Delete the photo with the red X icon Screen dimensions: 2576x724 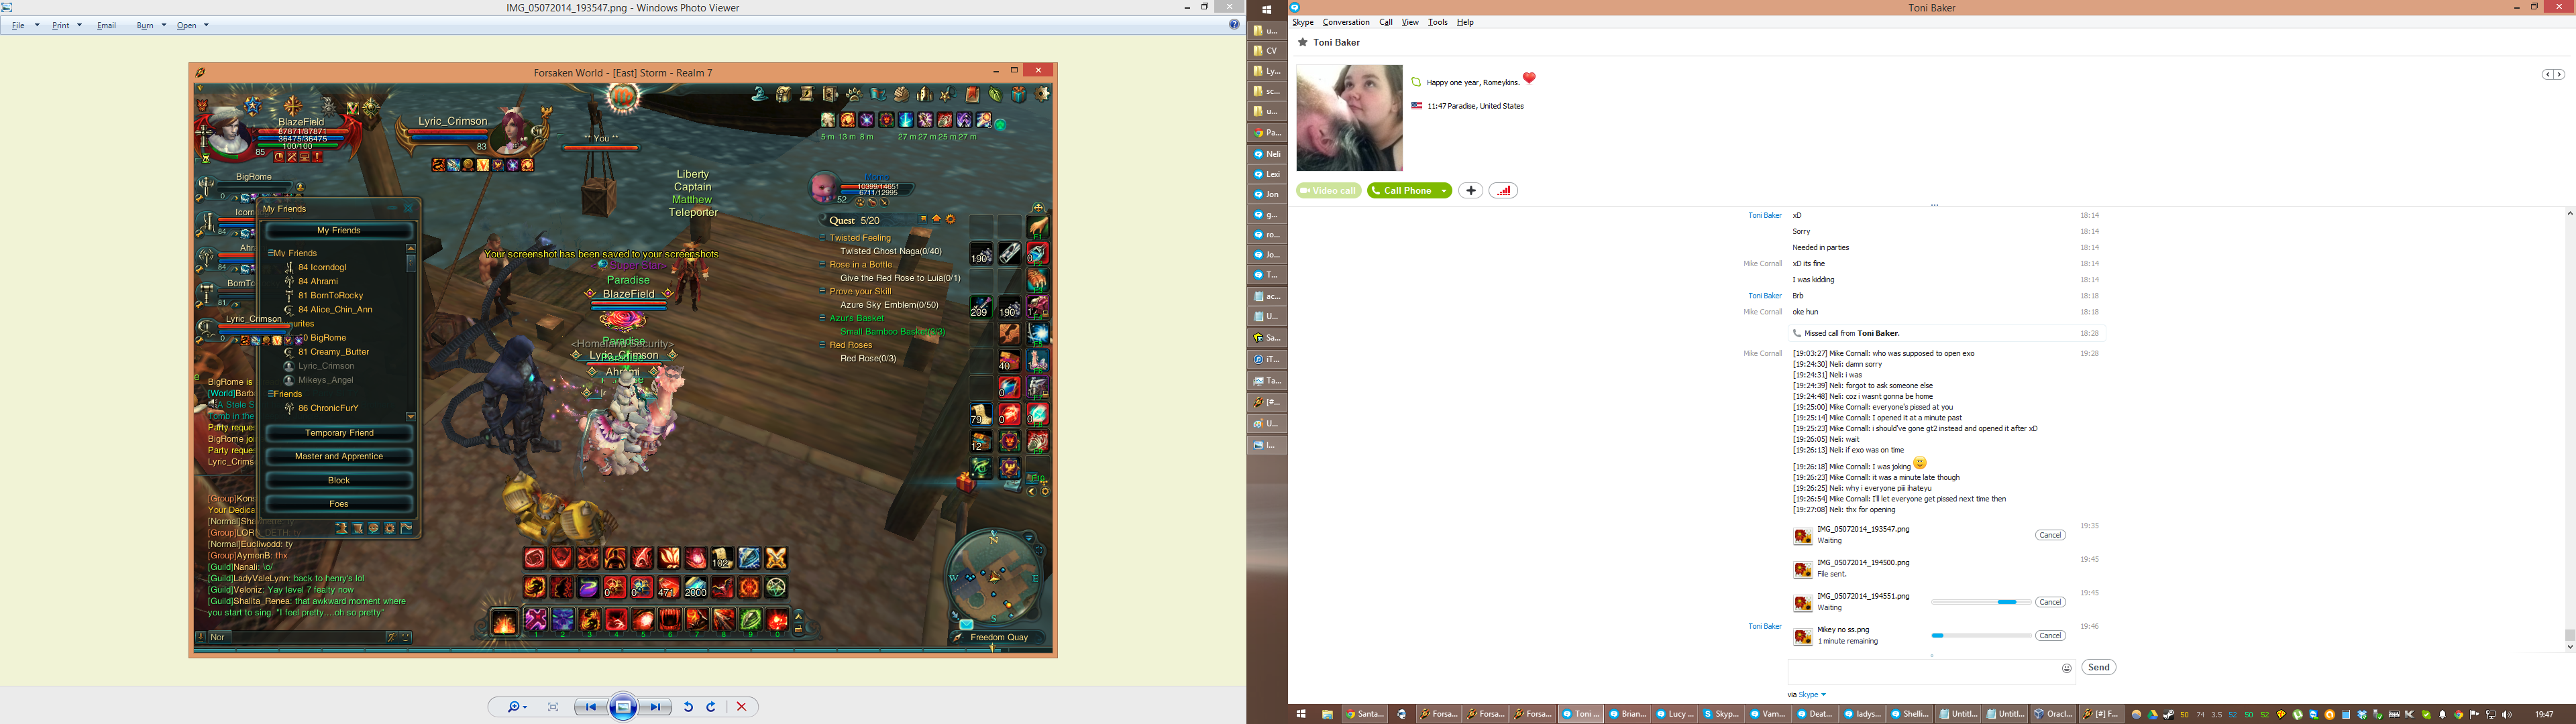(741, 707)
